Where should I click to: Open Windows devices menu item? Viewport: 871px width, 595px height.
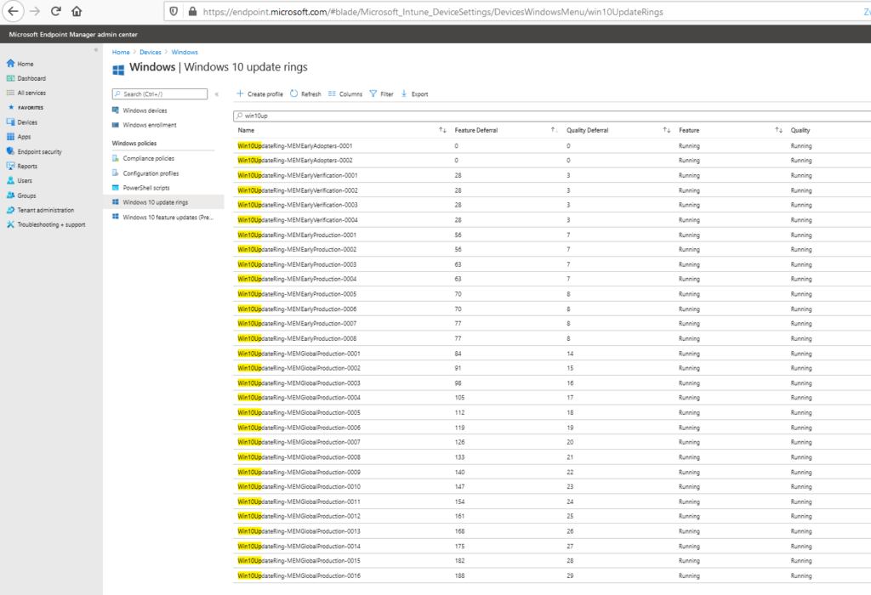click(145, 110)
